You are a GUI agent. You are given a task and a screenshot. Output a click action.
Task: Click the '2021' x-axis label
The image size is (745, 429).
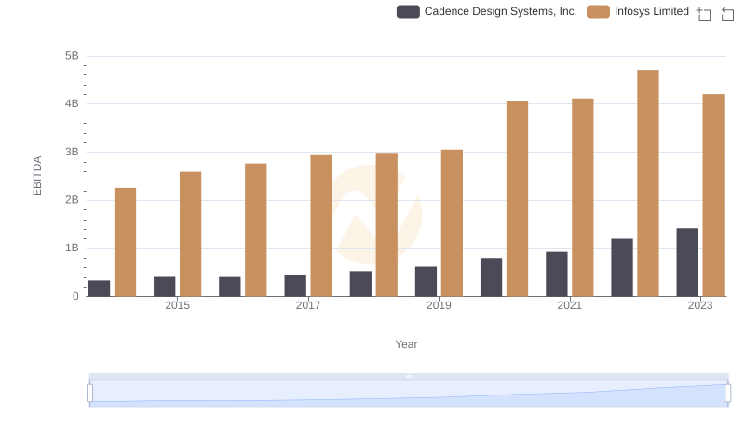pyautogui.click(x=569, y=305)
